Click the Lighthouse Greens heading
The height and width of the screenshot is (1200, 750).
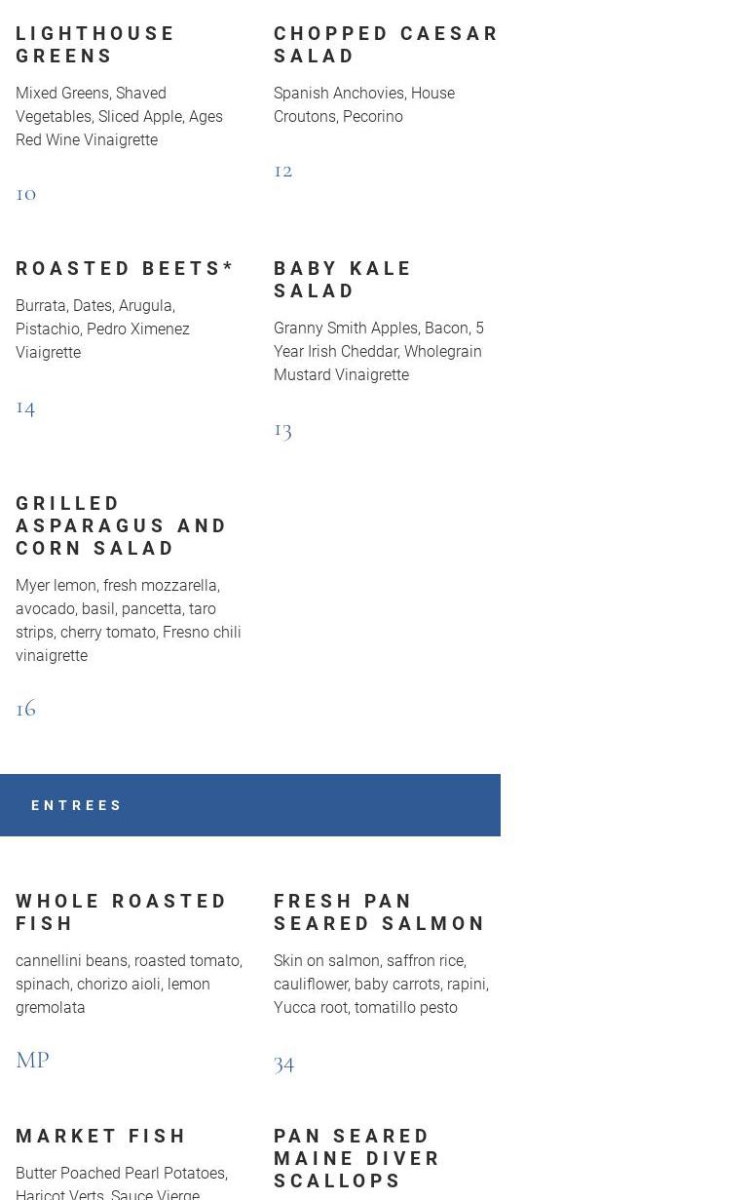pyautogui.click(x=95, y=45)
